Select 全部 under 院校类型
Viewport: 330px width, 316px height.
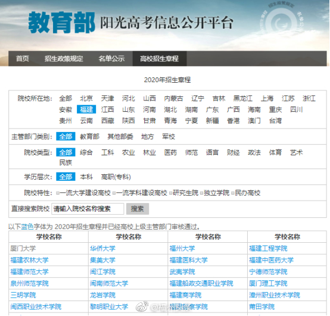pyautogui.click(x=66, y=152)
